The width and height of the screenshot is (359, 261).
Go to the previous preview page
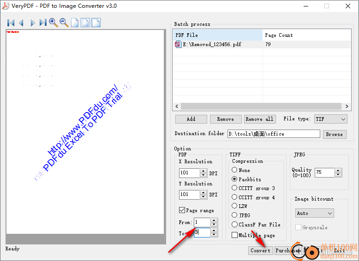[x=21, y=23]
